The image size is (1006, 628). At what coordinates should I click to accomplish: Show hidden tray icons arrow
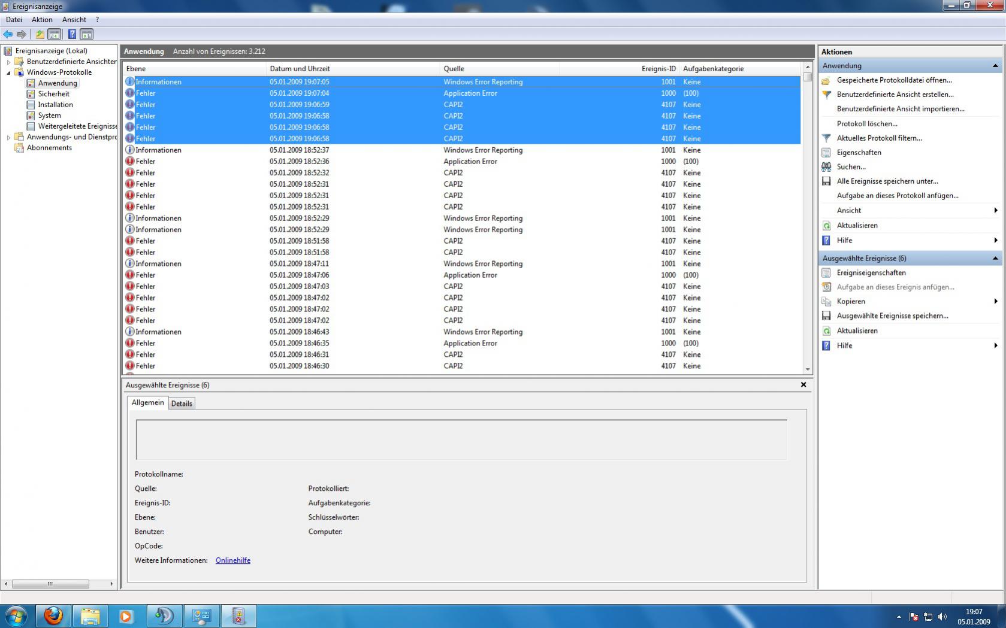click(899, 617)
